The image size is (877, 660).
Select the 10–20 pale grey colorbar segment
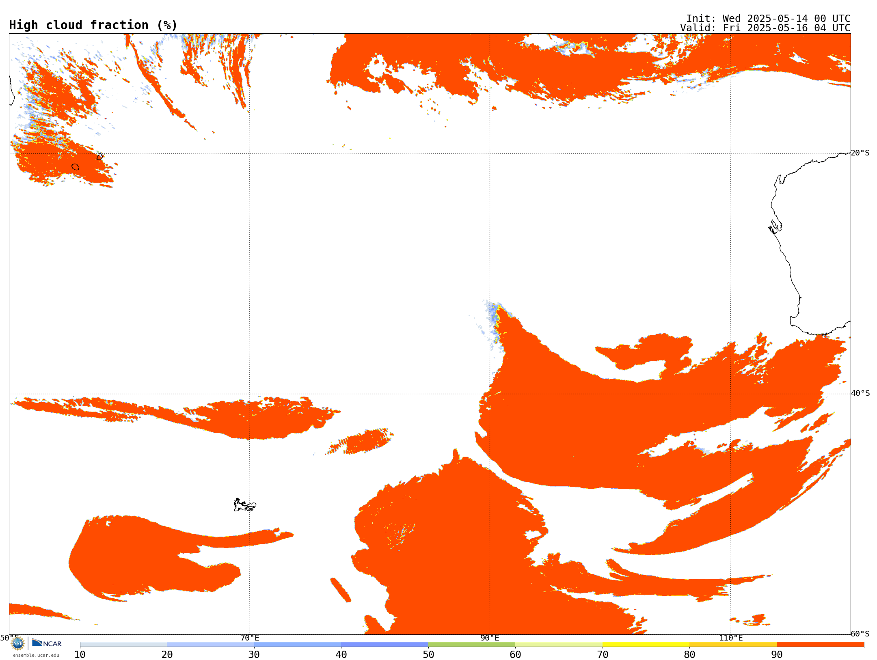[123, 645]
